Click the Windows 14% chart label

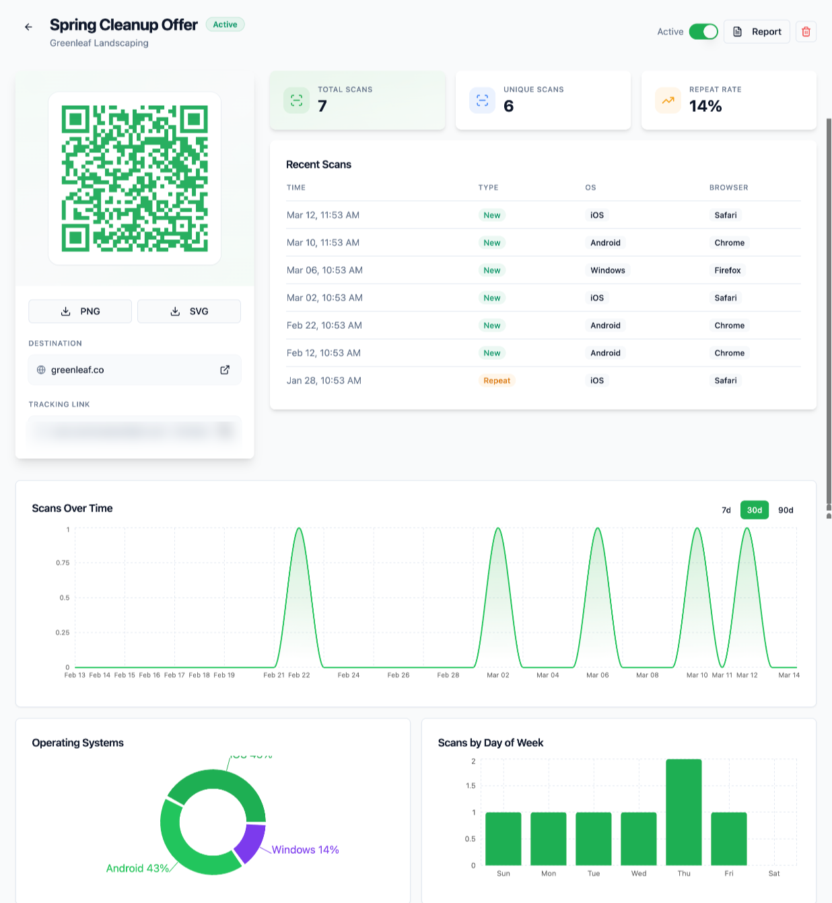click(x=305, y=850)
